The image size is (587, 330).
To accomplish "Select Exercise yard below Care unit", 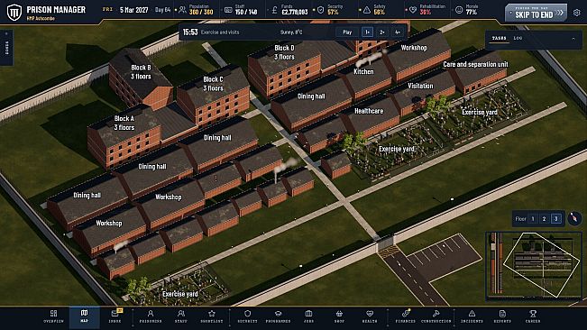I will click(x=480, y=112).
